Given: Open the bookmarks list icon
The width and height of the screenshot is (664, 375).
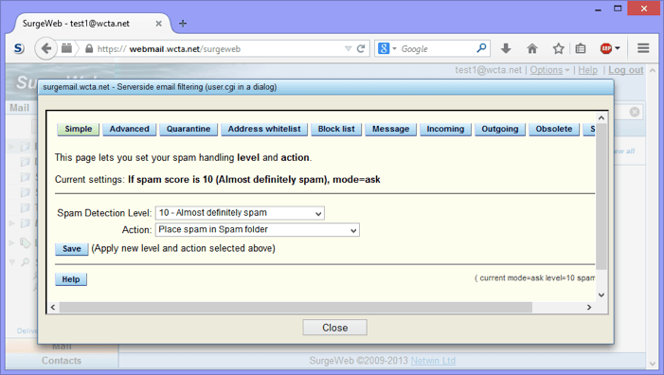Looking at the screenshot, I should click(581, 48).
